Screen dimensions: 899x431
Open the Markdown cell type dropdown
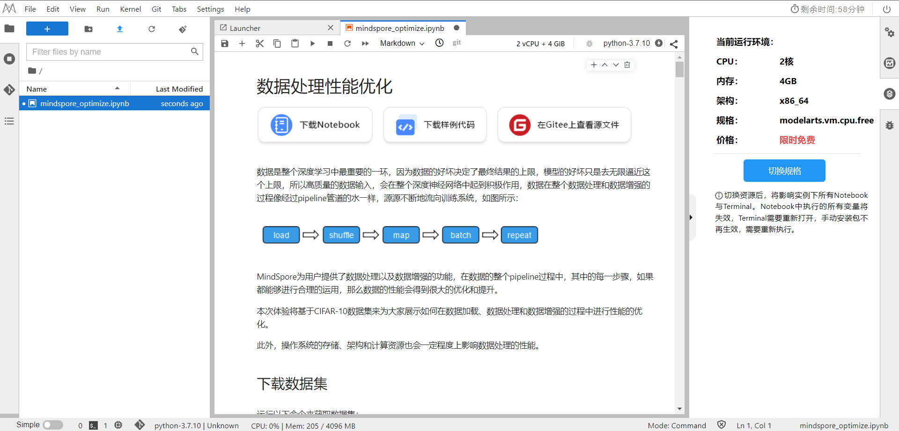coord(402,43)
